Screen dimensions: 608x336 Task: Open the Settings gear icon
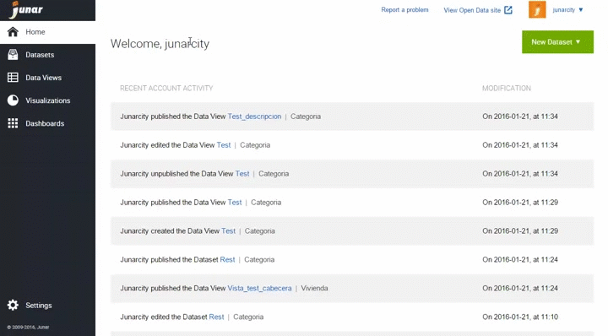[13, 305]
